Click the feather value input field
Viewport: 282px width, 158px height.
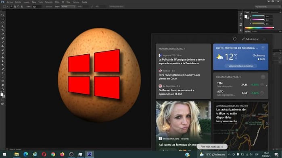pyautogui.click(x=37, y=6)
